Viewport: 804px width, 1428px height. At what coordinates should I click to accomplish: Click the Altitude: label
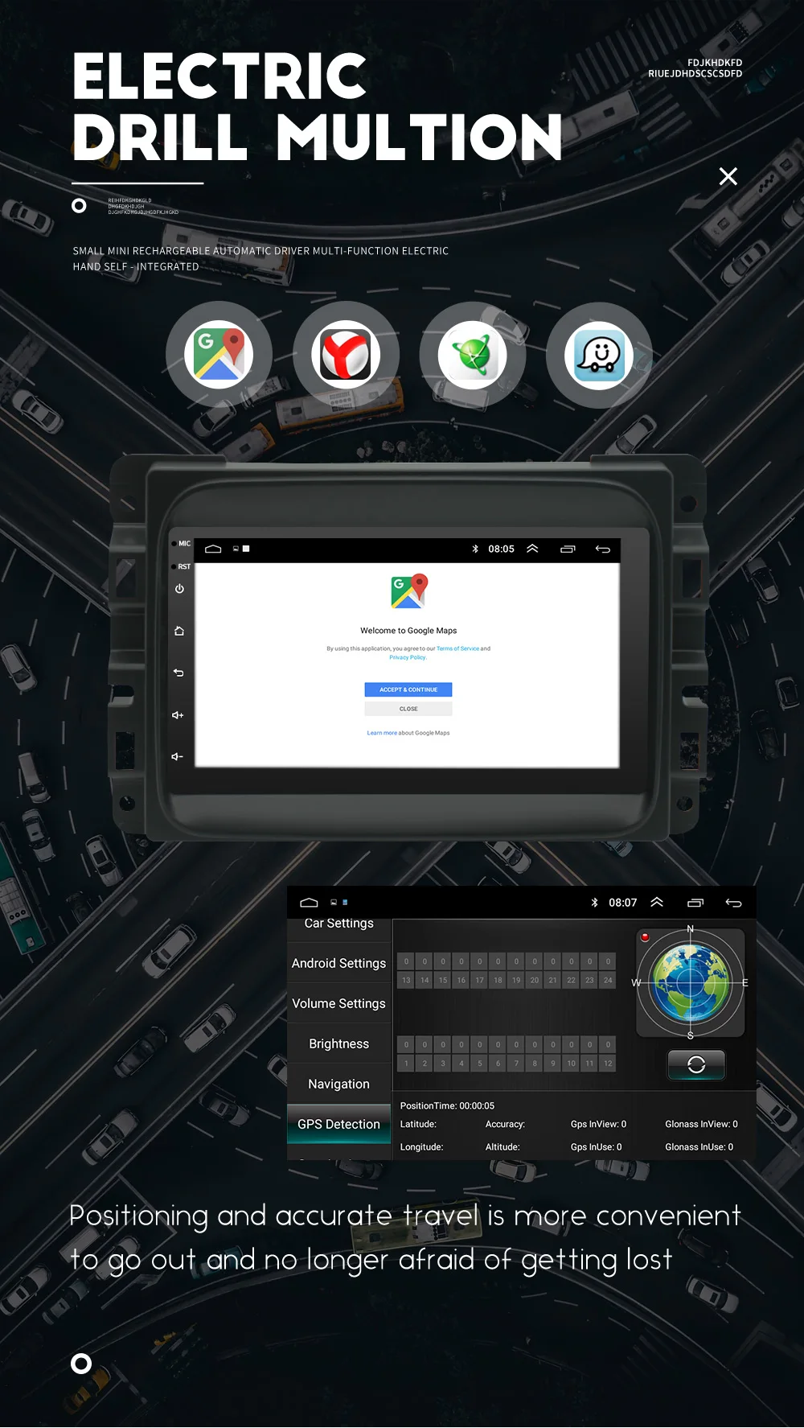click(503, 1147)
